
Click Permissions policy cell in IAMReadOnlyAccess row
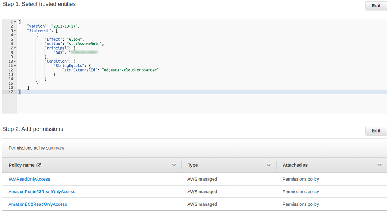click(x=301, y=179)
